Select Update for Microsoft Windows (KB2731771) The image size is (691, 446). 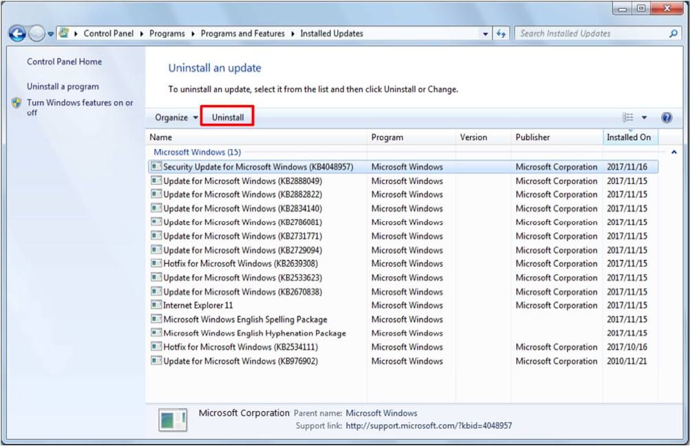click(403, 236)
